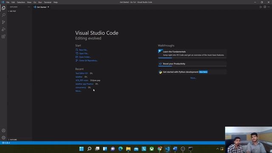Image resolution: width=272 pixels, height=153 pixels.
Task: Open editor More Actions ellipsis
Action: point(269,7)
